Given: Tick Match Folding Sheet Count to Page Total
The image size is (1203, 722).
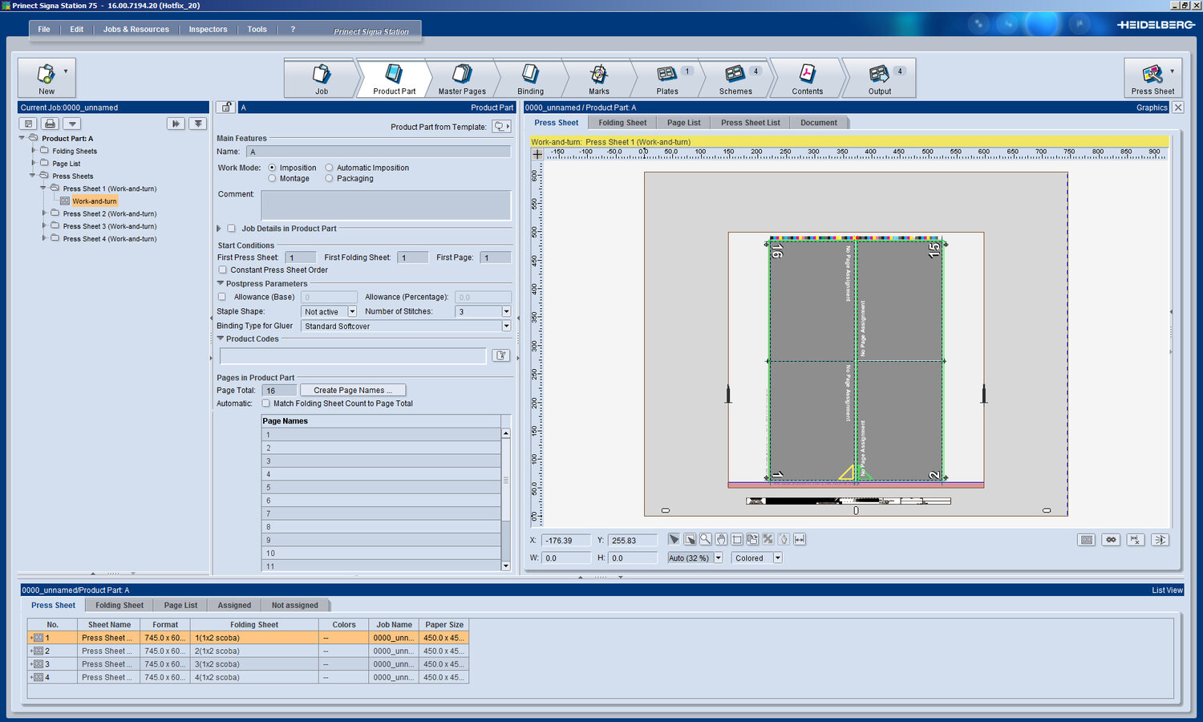Looking at the screenshot, I should click(x=265, y=404).
